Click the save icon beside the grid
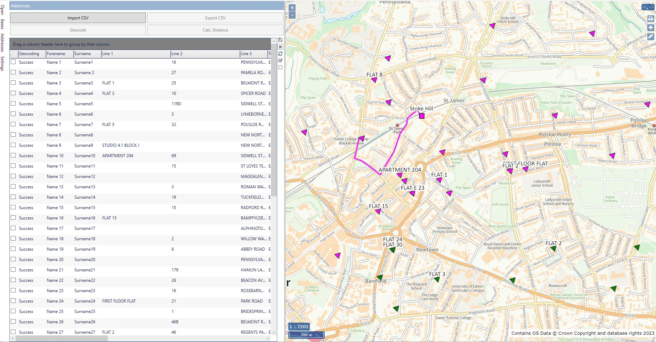 [280, 40]
